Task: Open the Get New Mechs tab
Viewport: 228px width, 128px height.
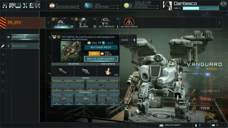Action: pos(129,23)
